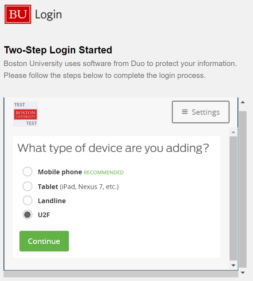Click the inner scrollbar up arrow
Screen dimensions: 253x281
tap(233, 132)
